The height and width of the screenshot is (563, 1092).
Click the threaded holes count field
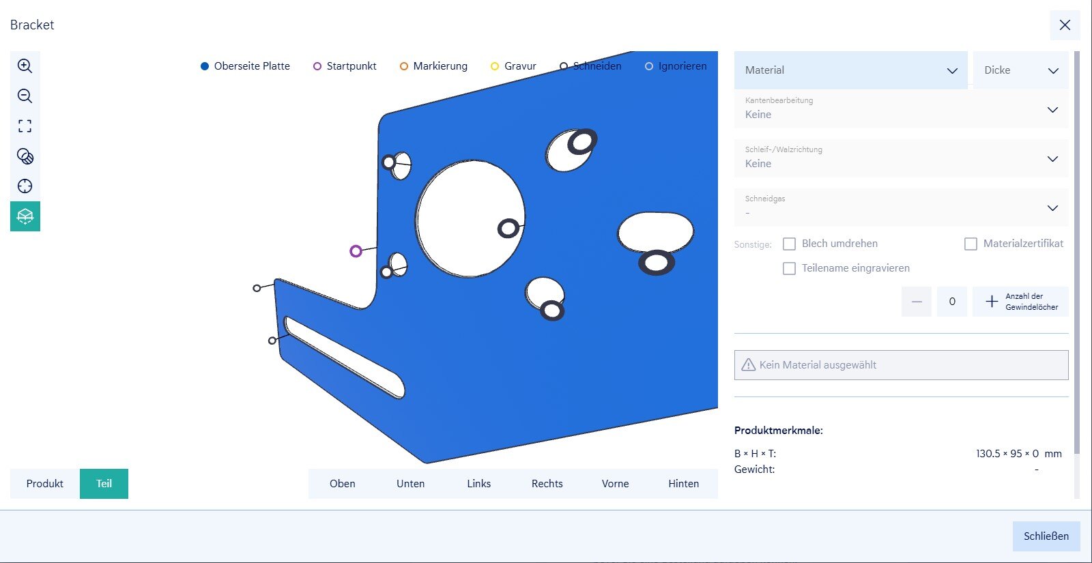tap(951, 302)
